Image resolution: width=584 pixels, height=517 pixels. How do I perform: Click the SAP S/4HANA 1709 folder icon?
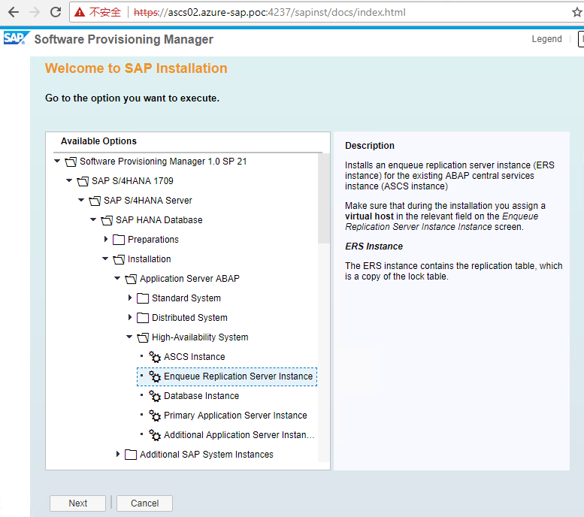[83, 181]
